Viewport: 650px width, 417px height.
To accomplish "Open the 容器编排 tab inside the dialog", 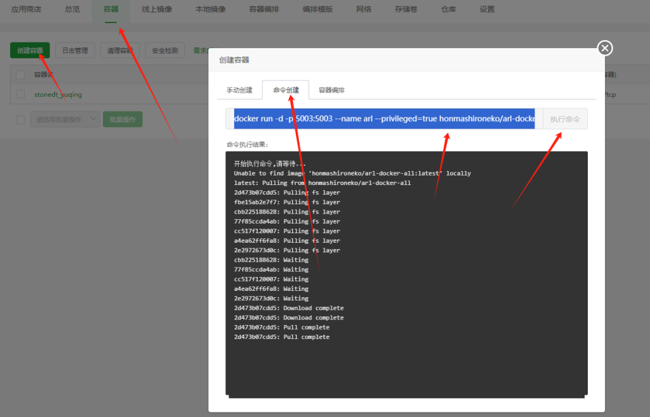I will coord(331,90).
